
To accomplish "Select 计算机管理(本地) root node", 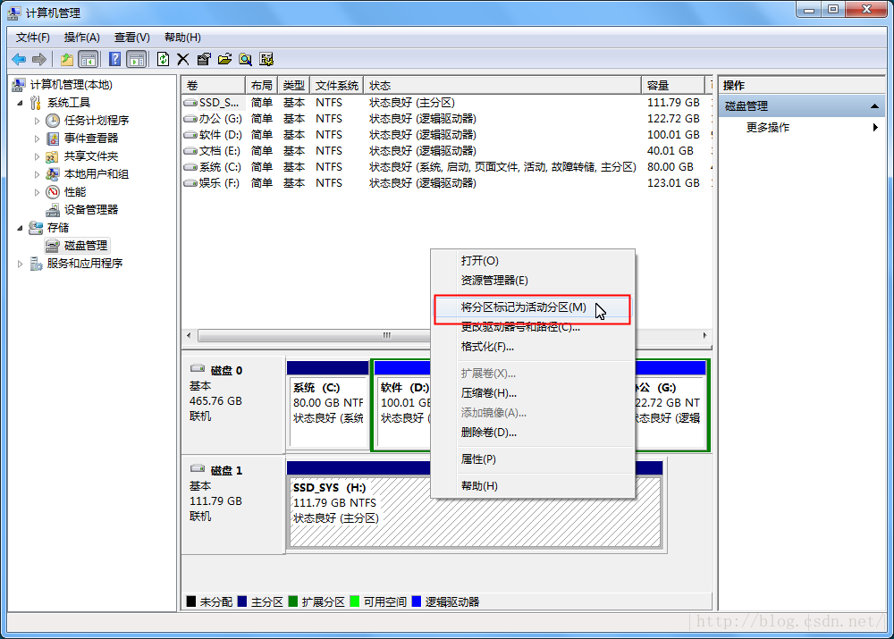I will (x=72, y=85).
